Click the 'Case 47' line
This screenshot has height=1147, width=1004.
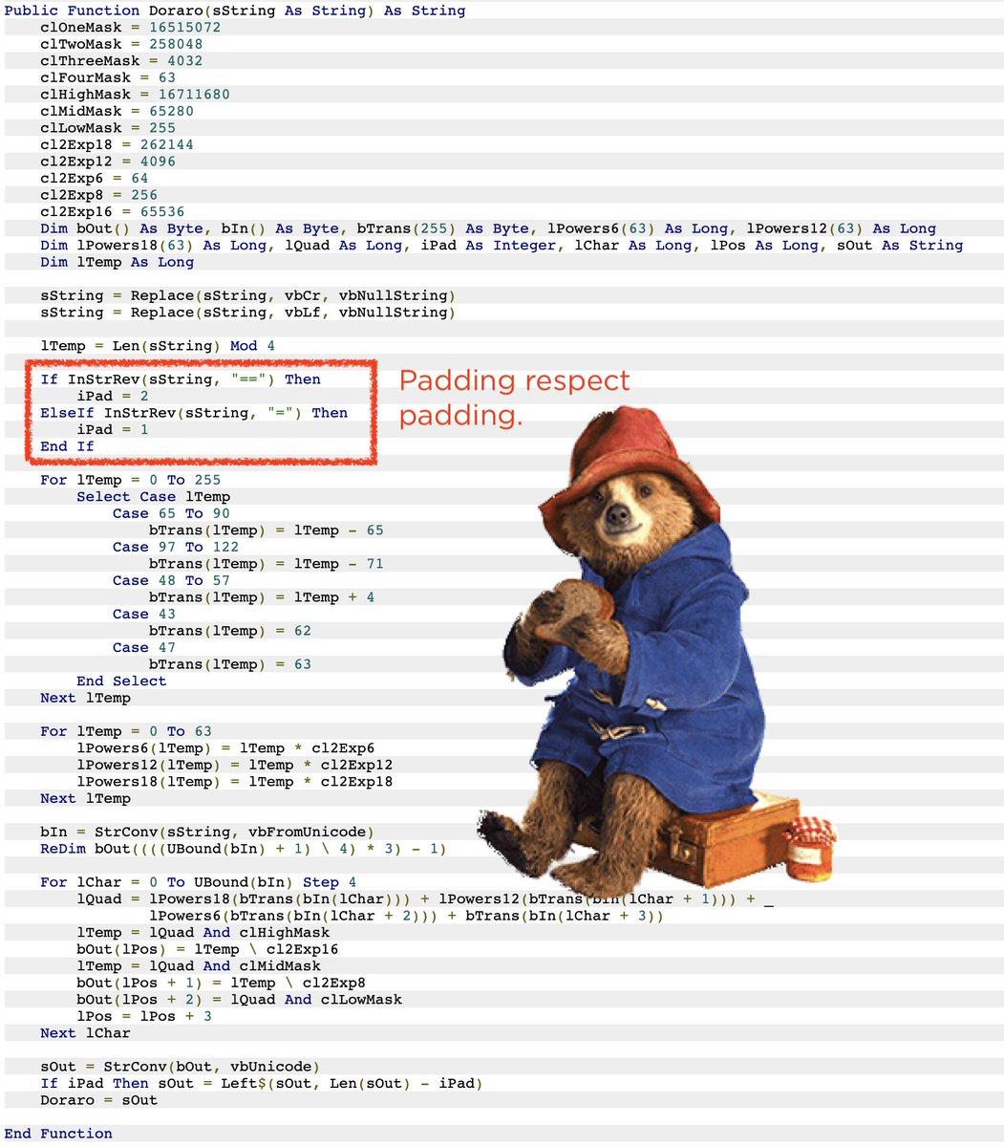144,647
